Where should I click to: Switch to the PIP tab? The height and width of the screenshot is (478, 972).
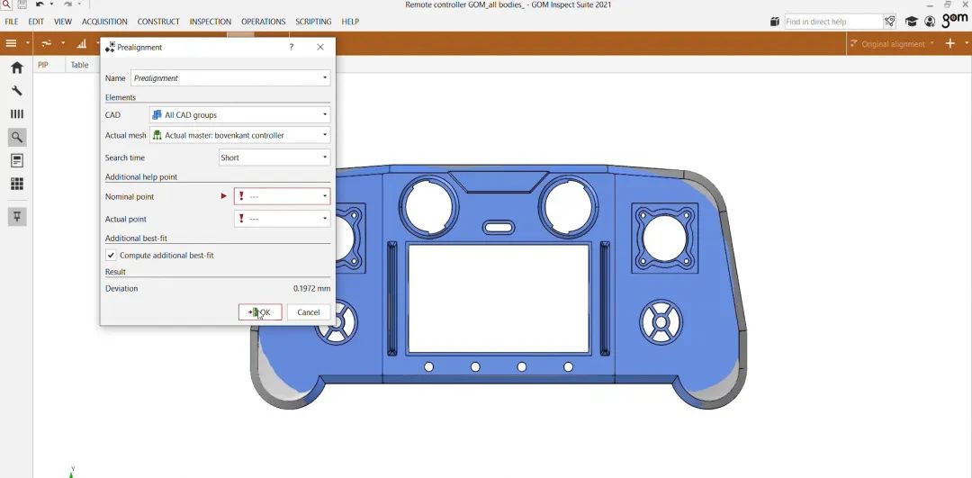point(43,65)
